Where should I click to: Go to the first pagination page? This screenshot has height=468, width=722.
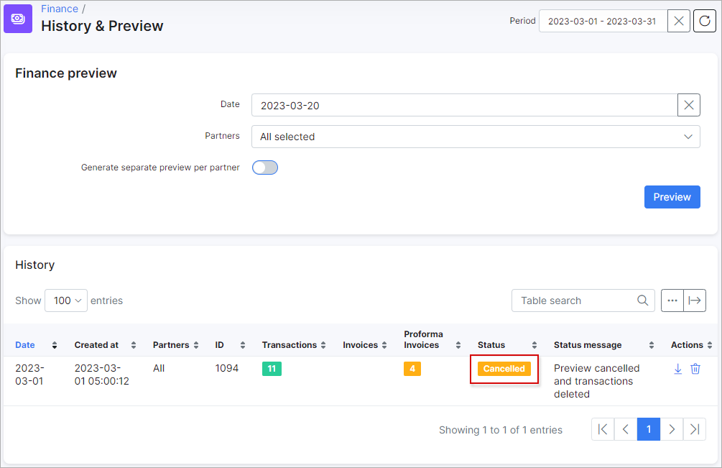[602, 428]
